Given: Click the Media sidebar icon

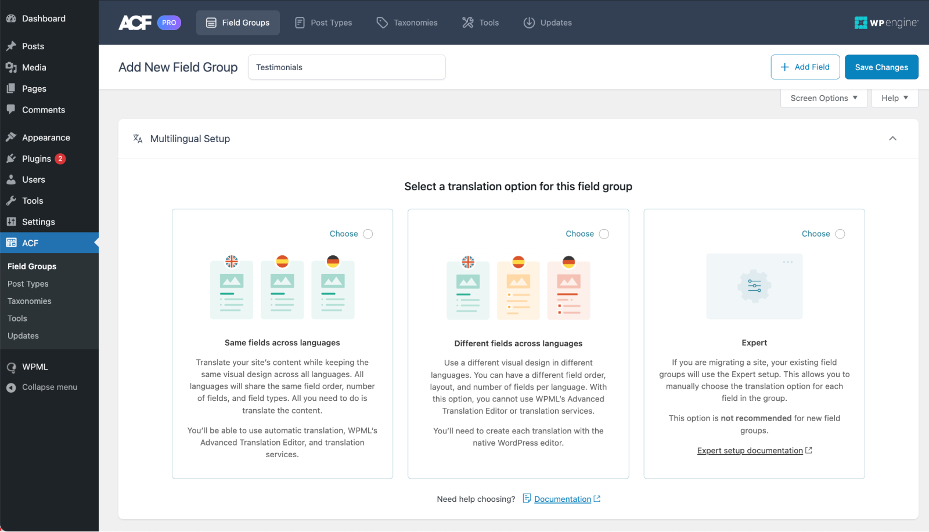Looking at the screenshot, I should [11, 67].
